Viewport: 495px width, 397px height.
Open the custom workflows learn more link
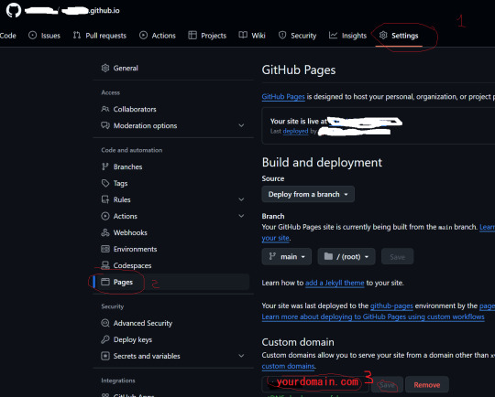pos(373,317)
